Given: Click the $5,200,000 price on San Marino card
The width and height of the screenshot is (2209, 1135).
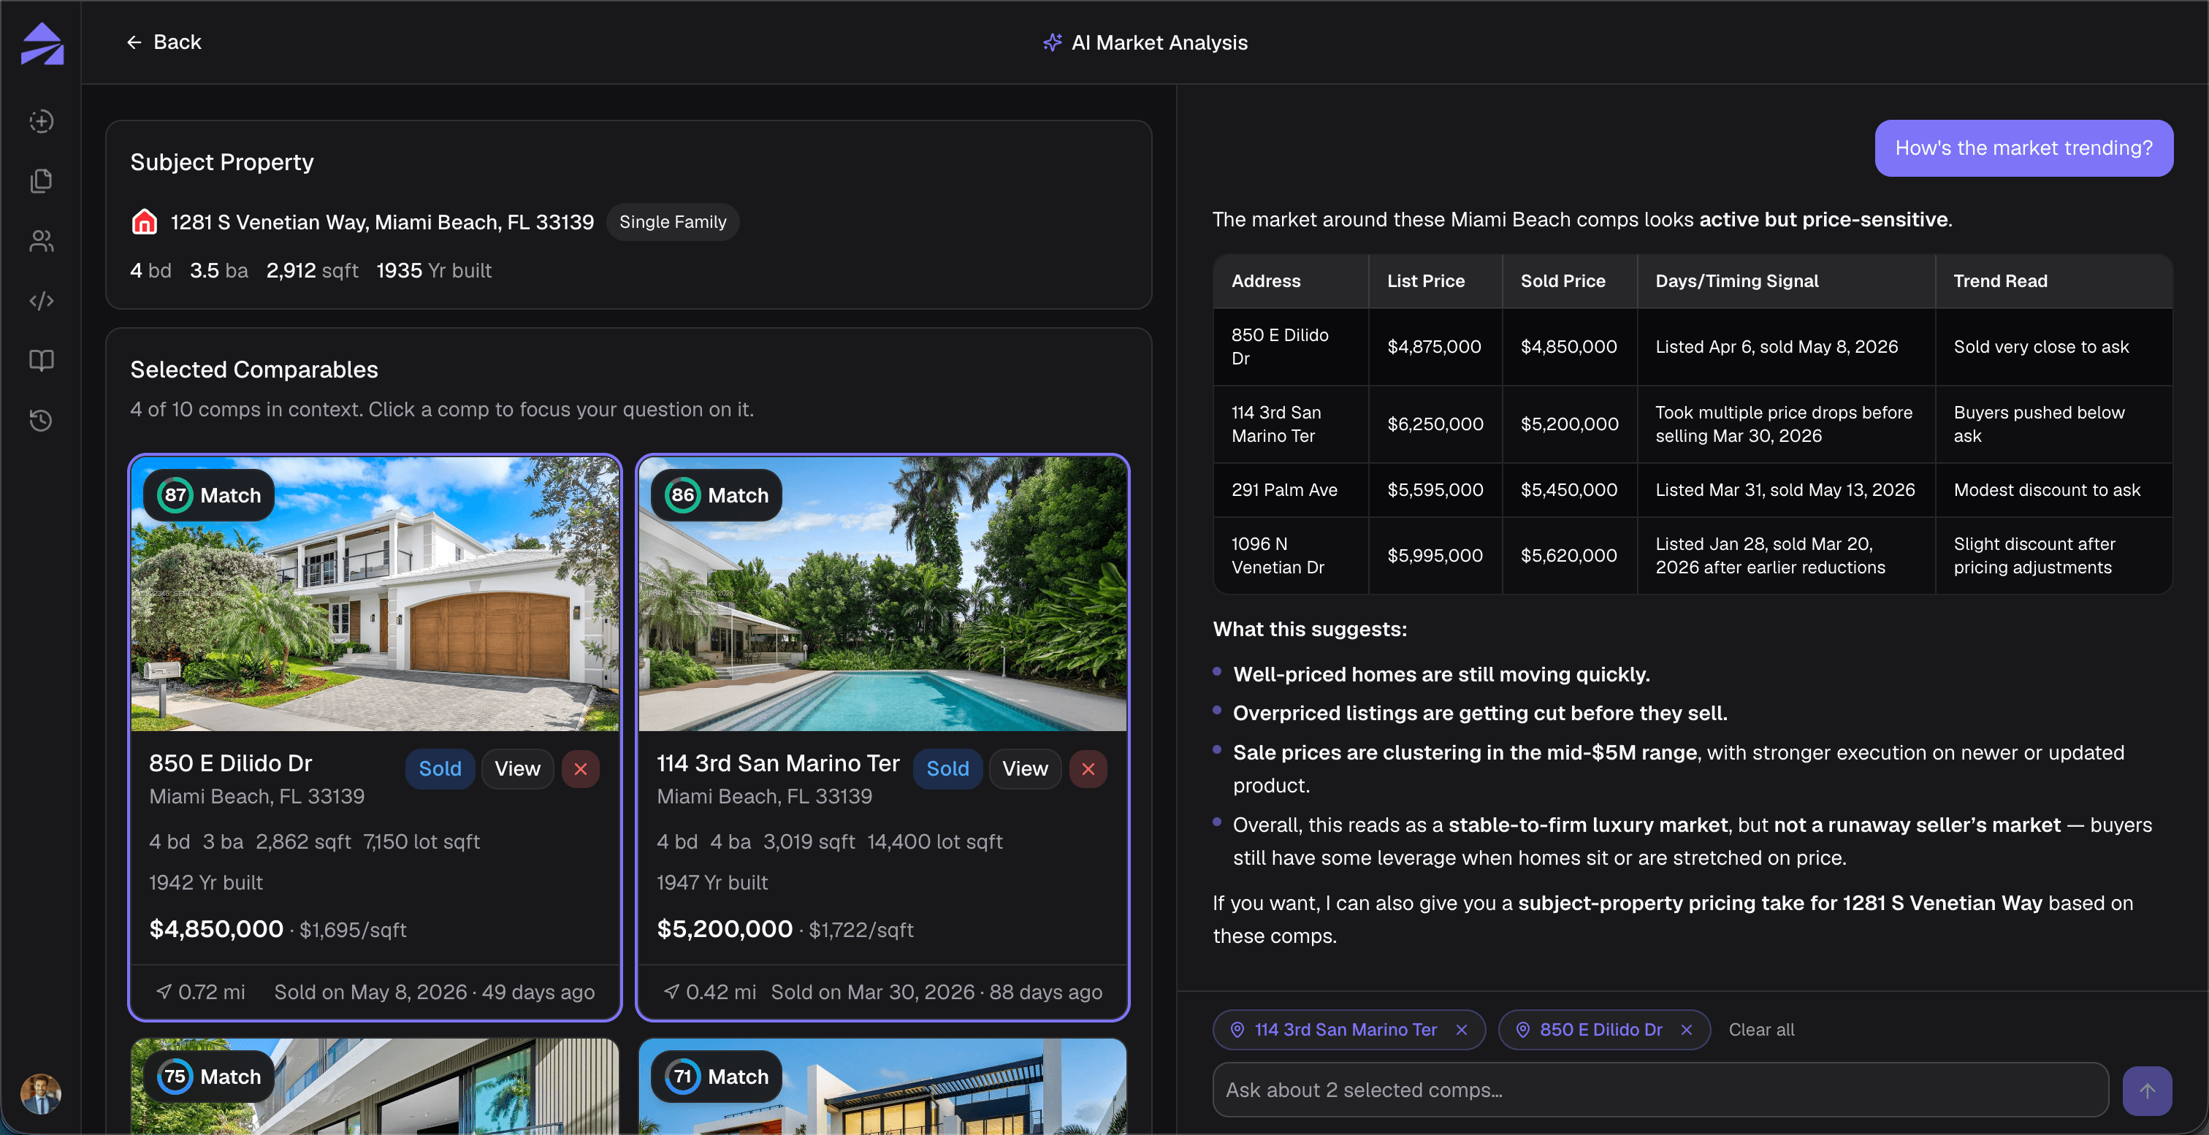Looking at the screenshot, I should [x=725, y=929].
